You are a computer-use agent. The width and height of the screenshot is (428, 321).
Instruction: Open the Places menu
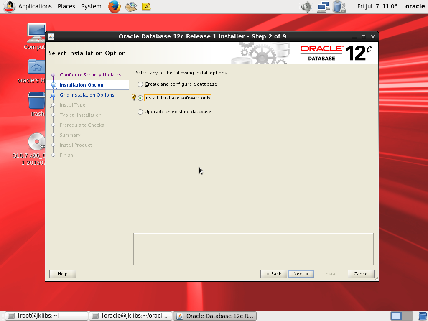tap(66, 6)
